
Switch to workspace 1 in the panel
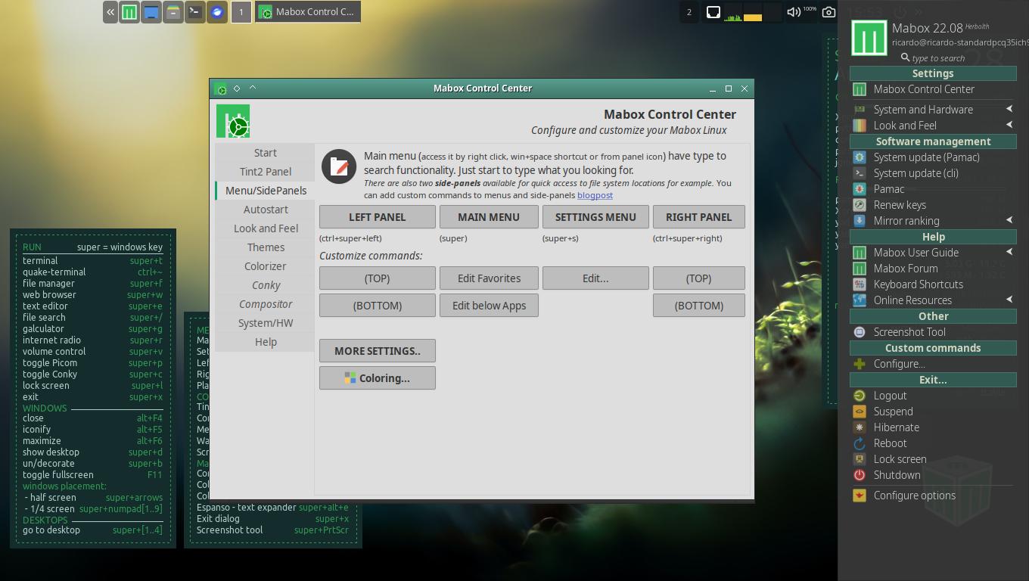click(241, 12)
